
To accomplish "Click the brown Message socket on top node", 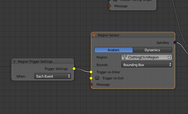I will pyautogui.click(x=109, y=6).
